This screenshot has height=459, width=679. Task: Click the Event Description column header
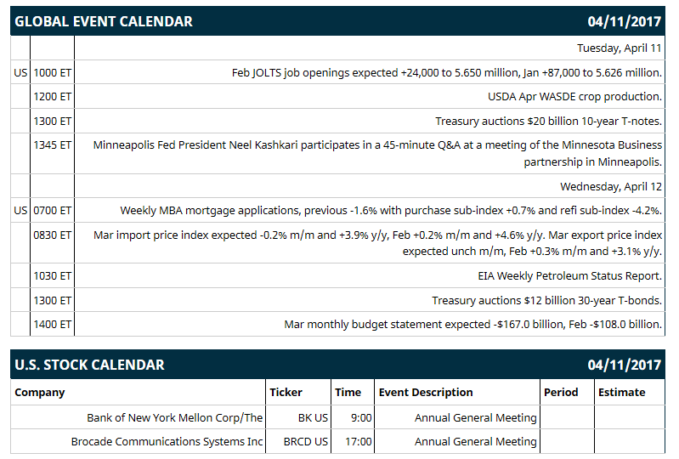coord(426,393)
